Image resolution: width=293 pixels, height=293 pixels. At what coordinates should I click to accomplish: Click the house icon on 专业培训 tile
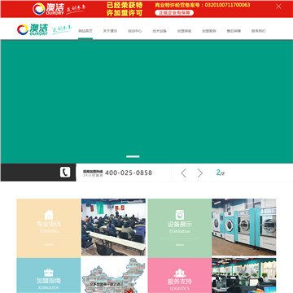click(49, 215)
